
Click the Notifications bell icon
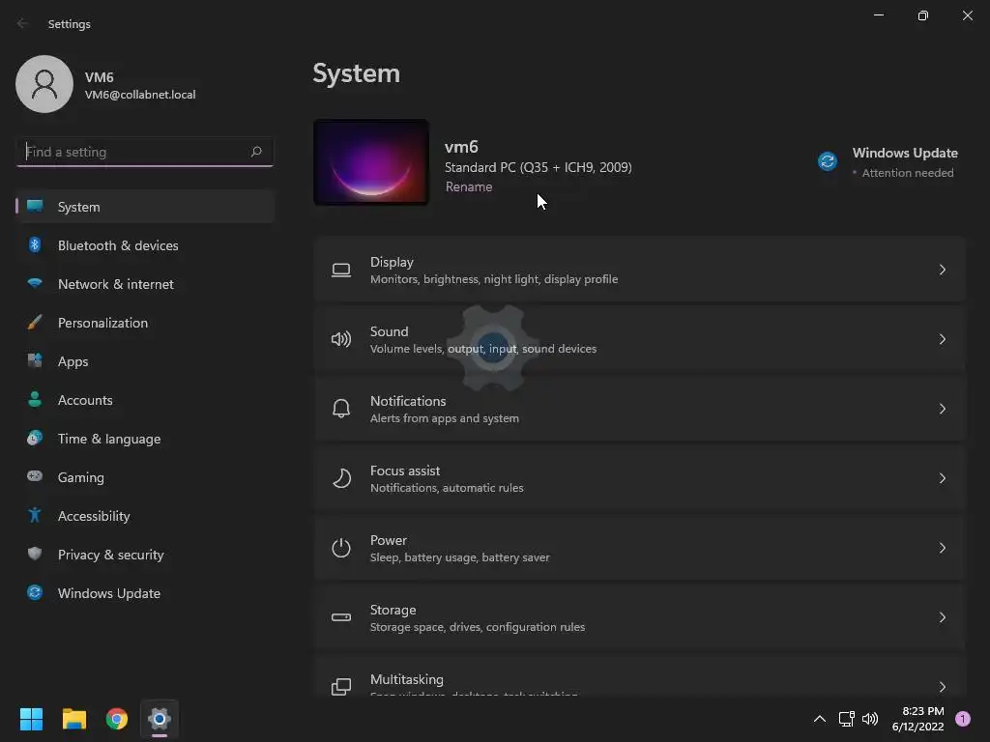341,409
